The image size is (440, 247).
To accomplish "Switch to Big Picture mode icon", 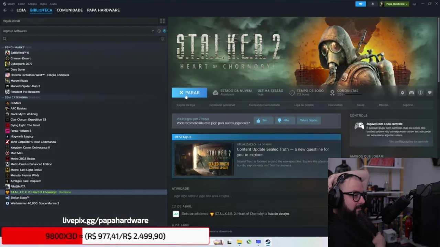I will tap(414, 4).
